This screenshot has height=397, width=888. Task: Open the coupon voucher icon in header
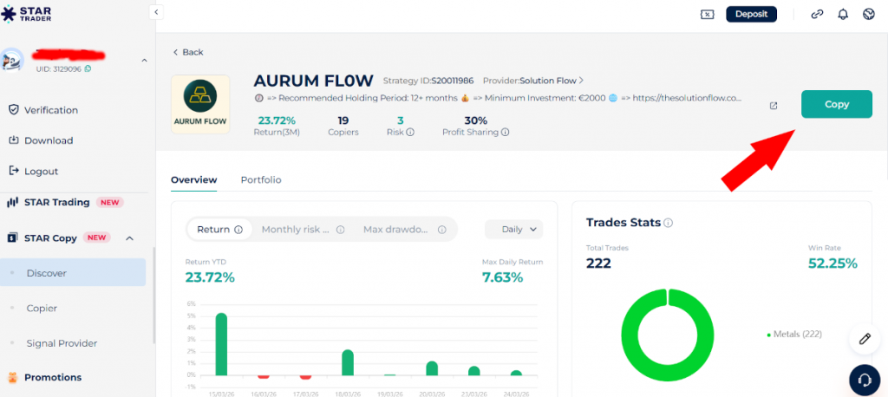(x=707, y=14)
